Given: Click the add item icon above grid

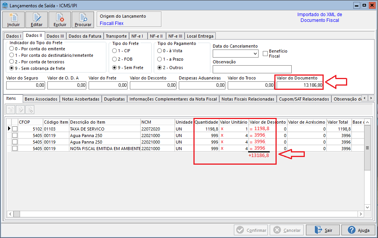Looking at the screenshot, I should 11,110.
